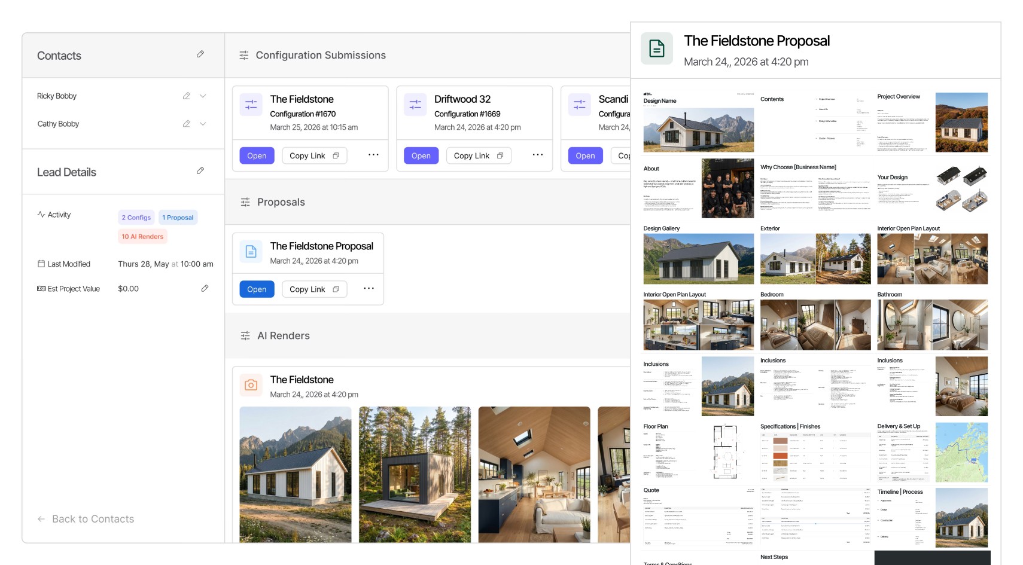1023x565 pixels.
Task: Open the Delivery & Set Up page
Action: click(x=933, y=453)
